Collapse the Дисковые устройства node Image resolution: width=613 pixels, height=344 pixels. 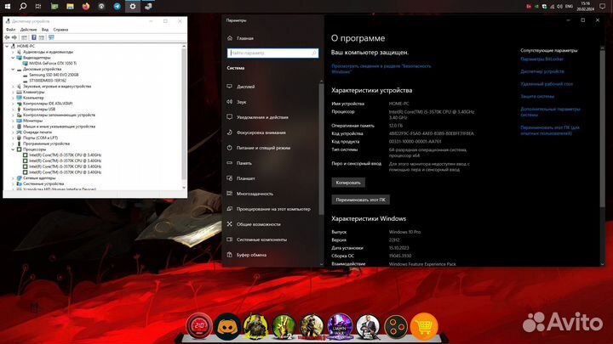point(13,69)
